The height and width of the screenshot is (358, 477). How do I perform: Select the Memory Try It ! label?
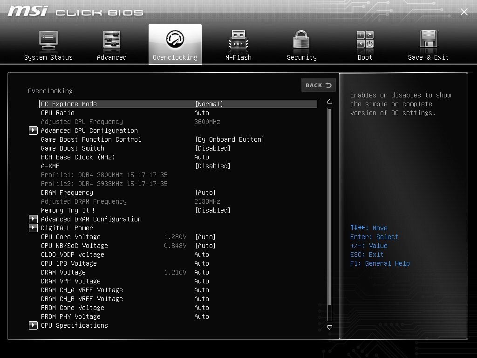[x=68, y=210]
